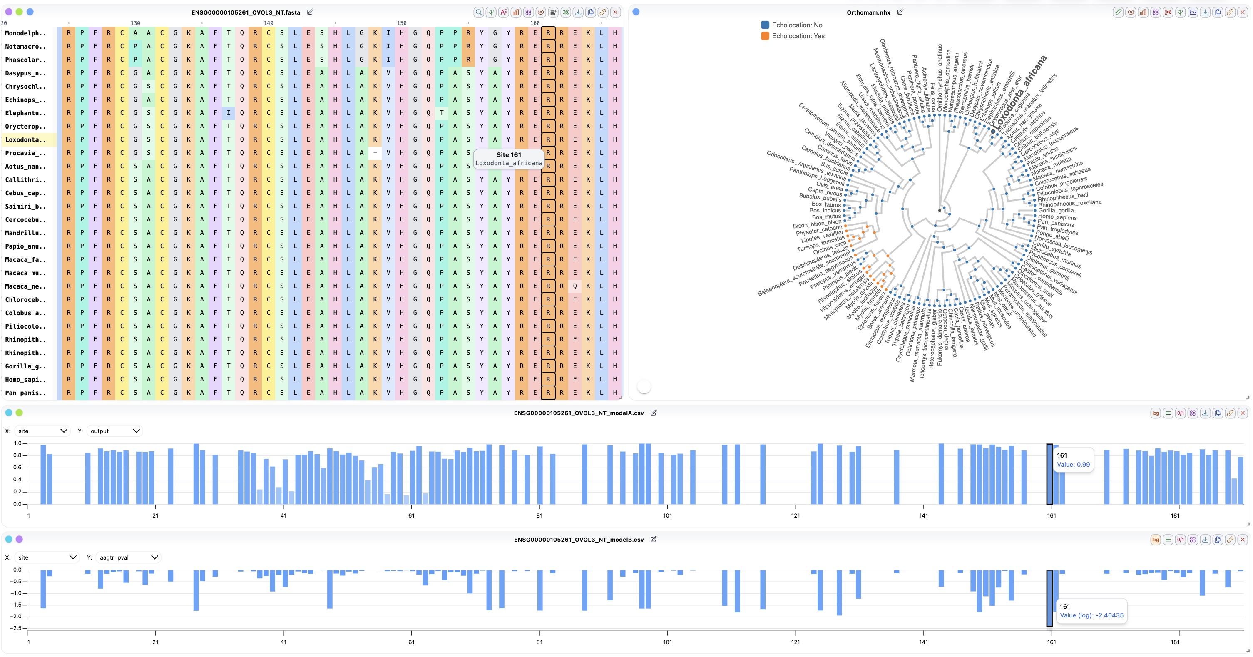Open modelB Y axis 'aagtr_pval' dropdown
The height and width of the screenshot is (657, 1253).
(x=128, y=558)
